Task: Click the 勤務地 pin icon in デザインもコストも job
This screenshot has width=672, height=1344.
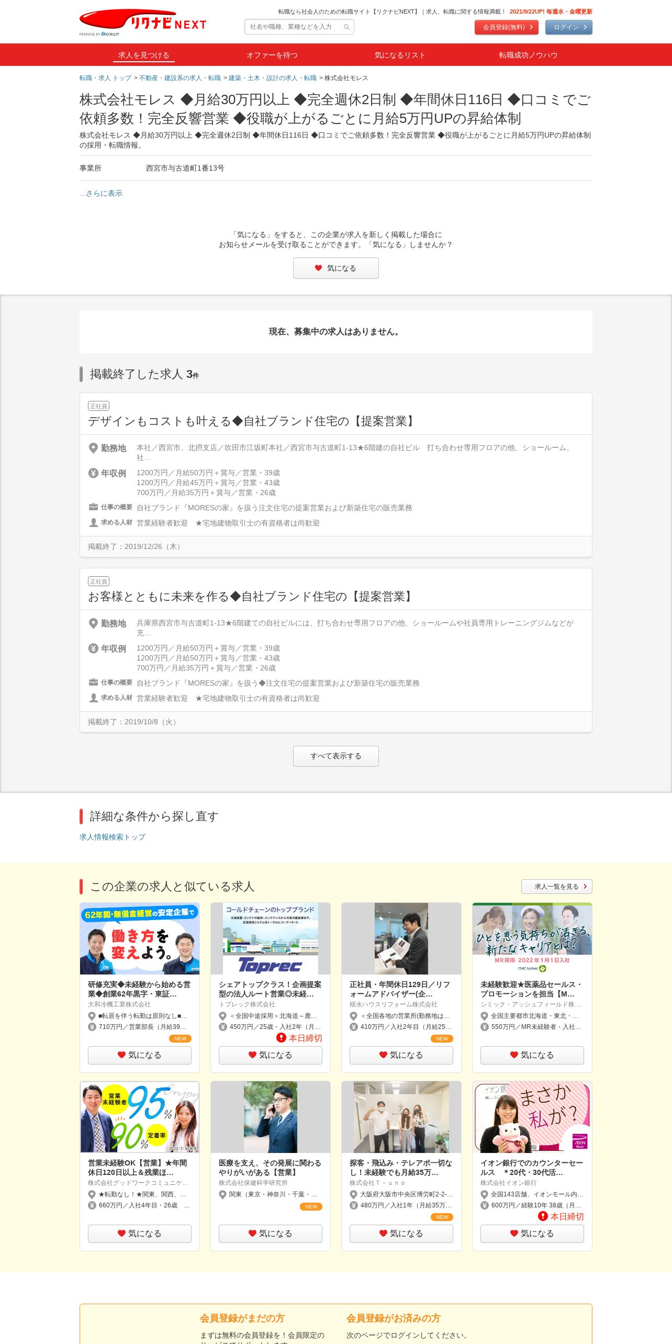Action: 93,448
